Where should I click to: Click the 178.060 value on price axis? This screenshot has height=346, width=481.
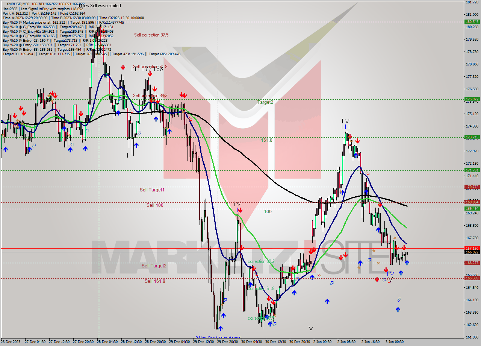click(472, 64)
